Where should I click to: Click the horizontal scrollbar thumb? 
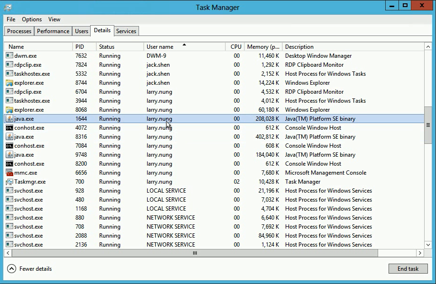click(195, 253)
